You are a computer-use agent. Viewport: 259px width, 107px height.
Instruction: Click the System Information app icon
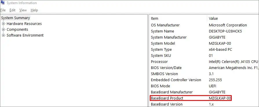[3, 3]
